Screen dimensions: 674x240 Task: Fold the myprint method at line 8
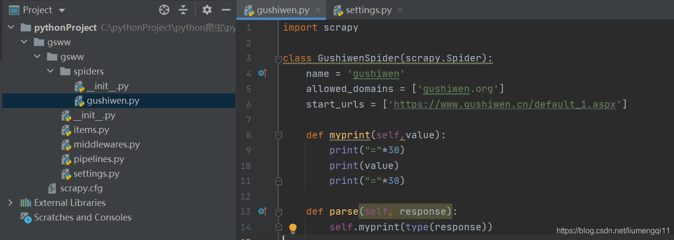279,135
